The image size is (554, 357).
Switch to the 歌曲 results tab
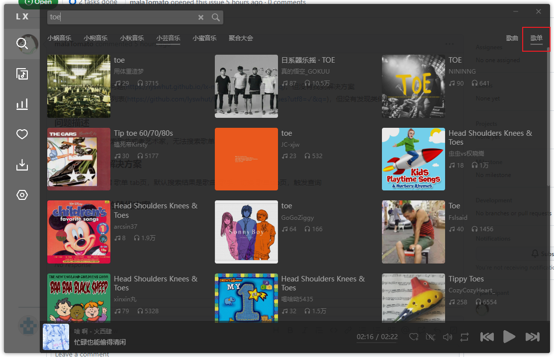(512, 37)
